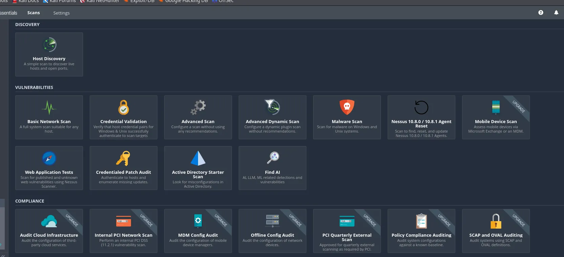Select Nessus 10.8.0 / 10.8.1 Agent Reset template

421,117
